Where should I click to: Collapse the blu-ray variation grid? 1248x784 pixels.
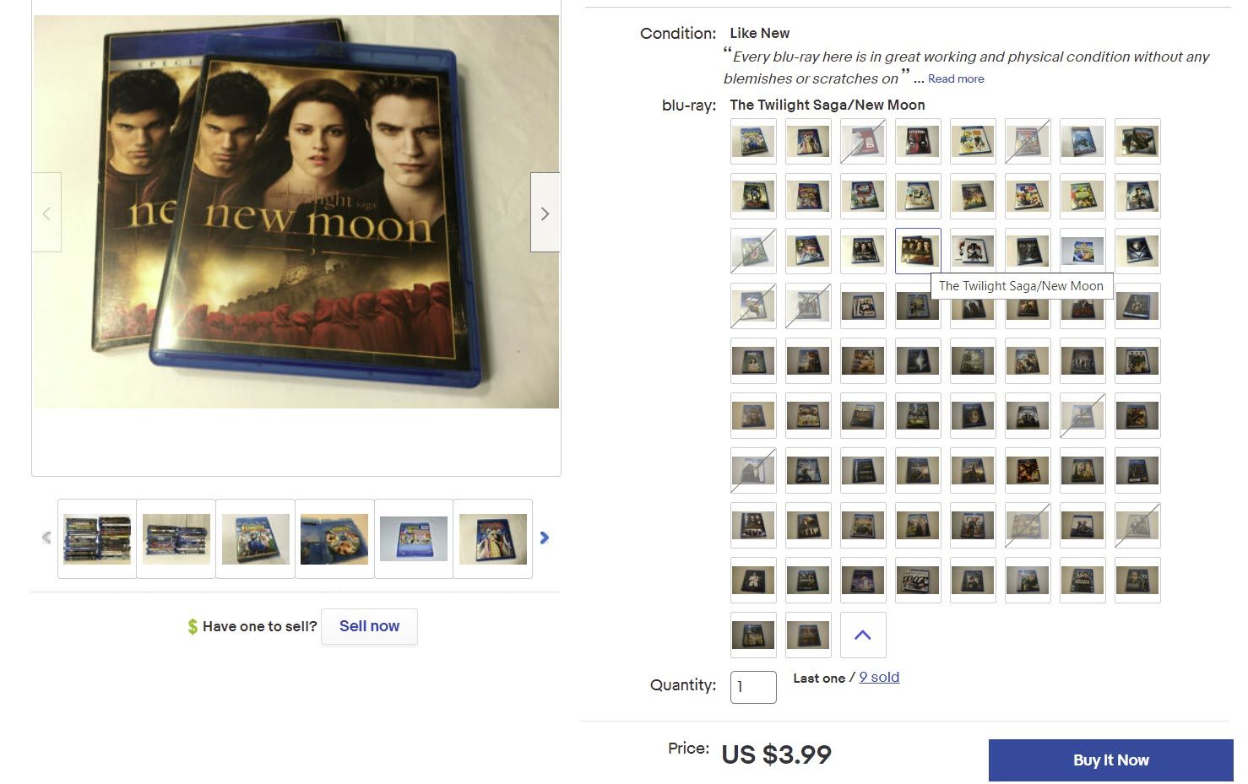(863, 635)
